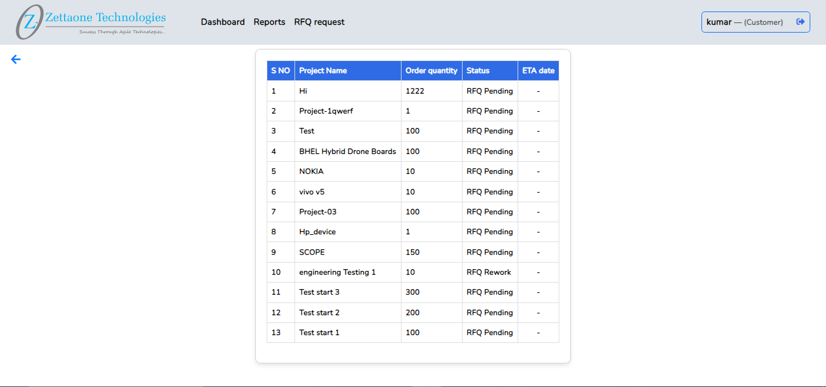
Task: Click the Project Name column header
Action: point(323,71)
